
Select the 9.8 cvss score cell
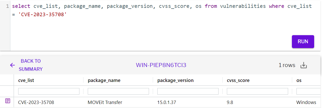230,102
